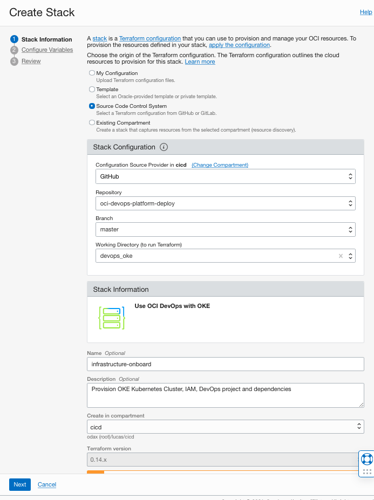Open the Help link
Image resolution: width=374 pixels, height=500 pixels.
[x=366, y=12]
